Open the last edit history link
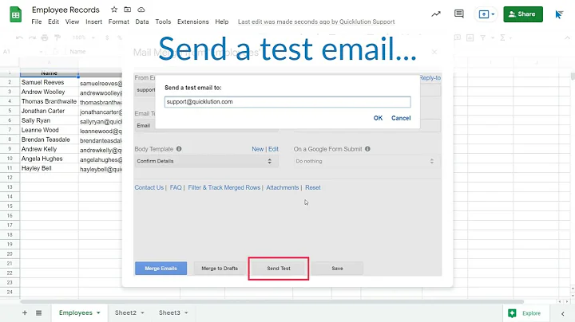This screenshot has height=322, width=575. (316, 22)
